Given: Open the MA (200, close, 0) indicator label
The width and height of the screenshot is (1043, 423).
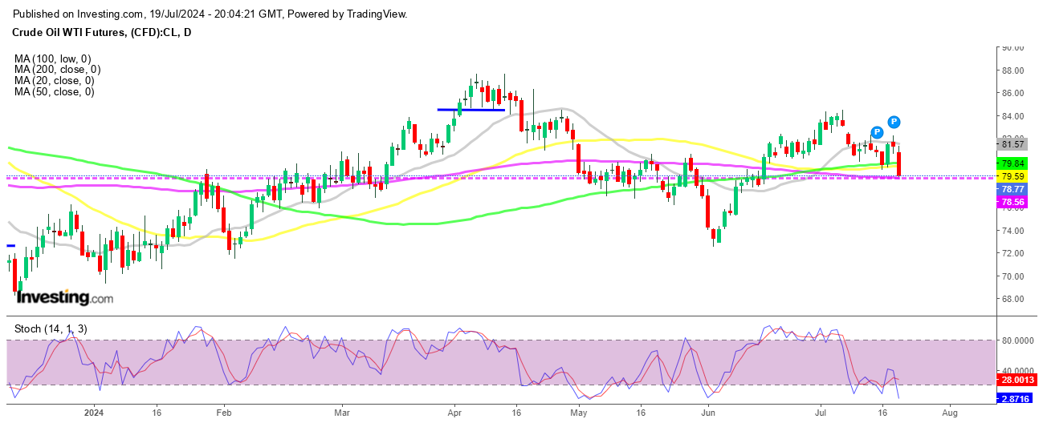Looking at the screenshot, I should (55, 70).
